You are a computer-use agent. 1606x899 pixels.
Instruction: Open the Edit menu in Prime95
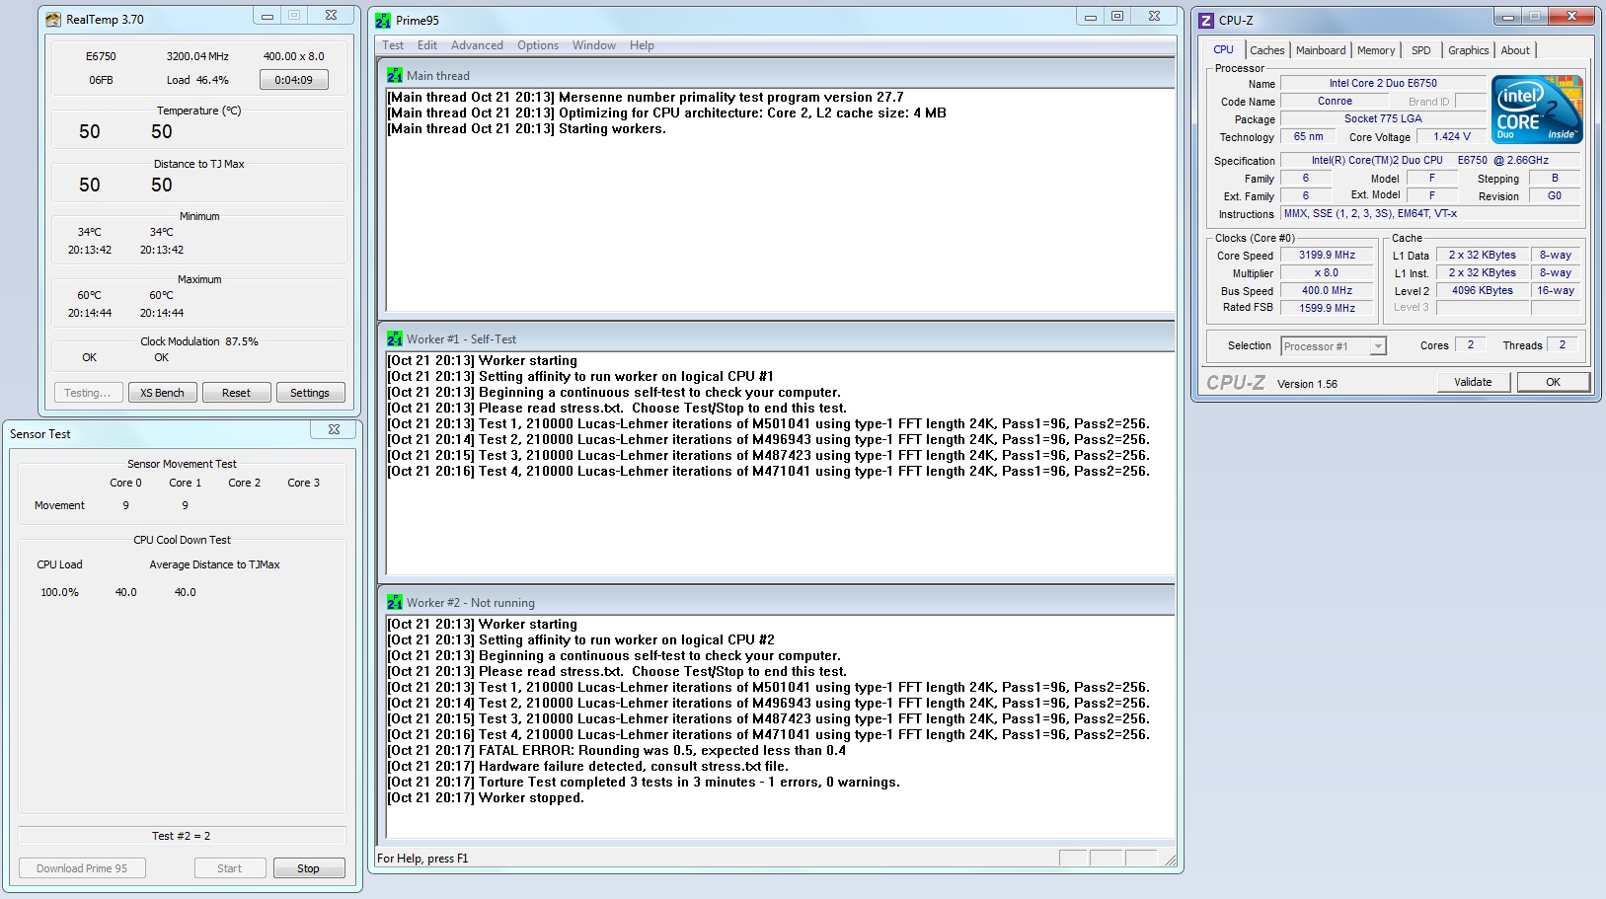[427, 45]
